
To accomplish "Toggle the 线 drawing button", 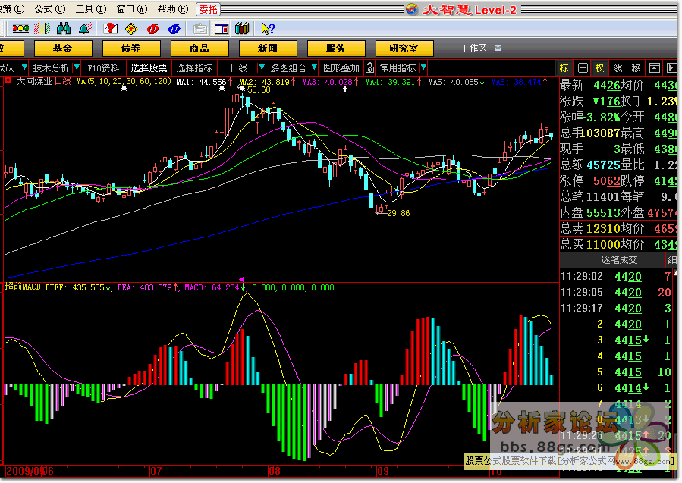I will [618, 67].
